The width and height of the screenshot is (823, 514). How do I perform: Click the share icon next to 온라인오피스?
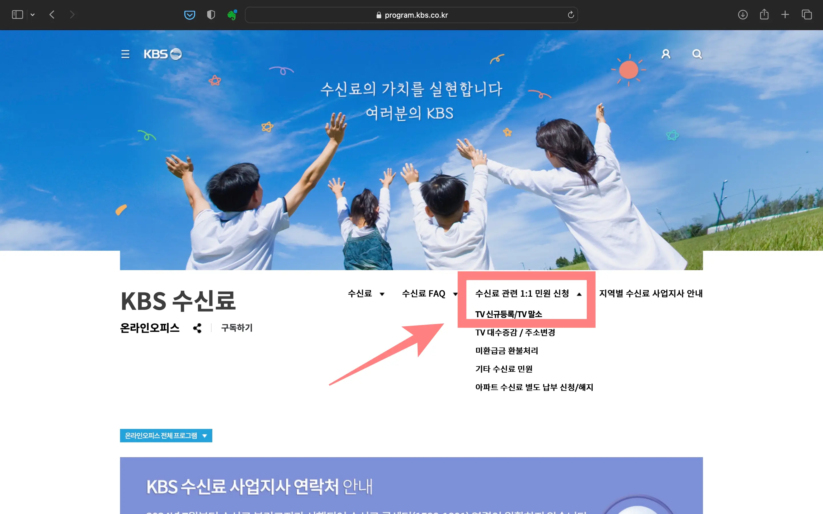click(197, 328)
